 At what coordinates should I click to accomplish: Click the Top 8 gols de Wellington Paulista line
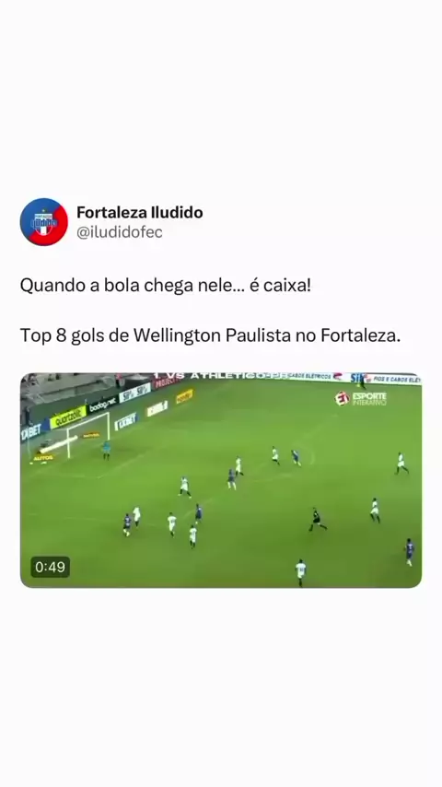[210, 335]
